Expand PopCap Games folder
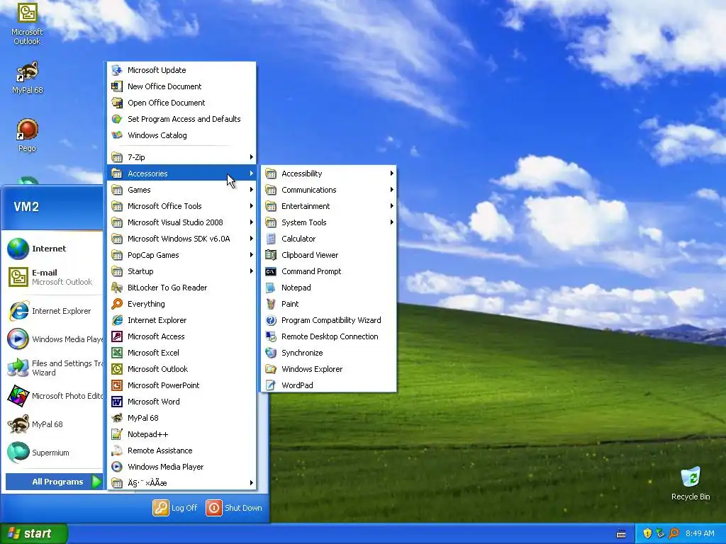The height and width of the screenshot is (544, 726). (181, 255)
